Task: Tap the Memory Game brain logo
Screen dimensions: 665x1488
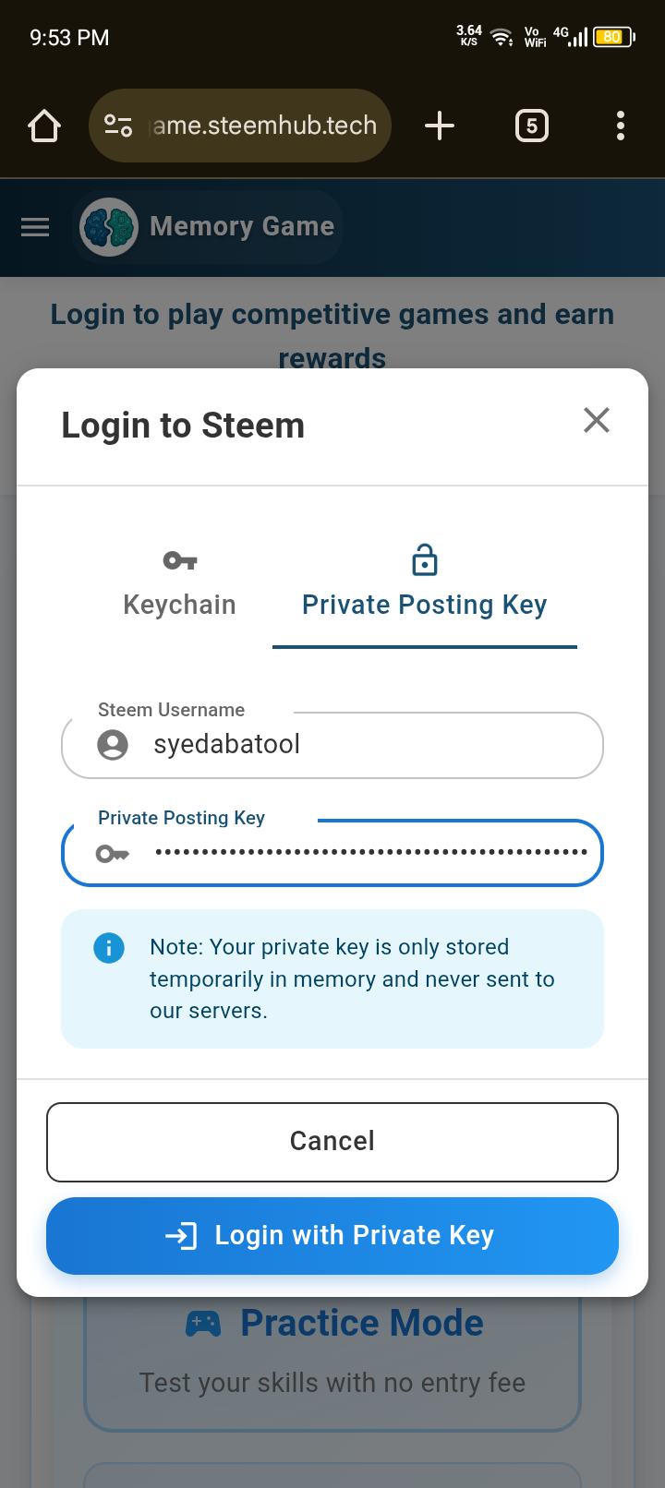Action: coord(109,227)
